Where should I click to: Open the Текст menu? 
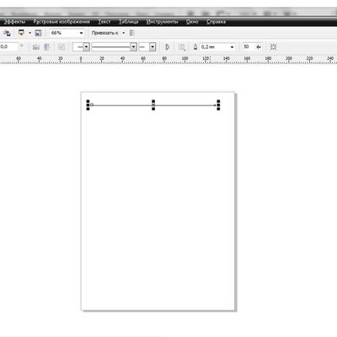coord(104,22)
